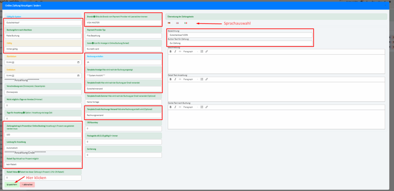
Task: Focus the Brands input with VISA MASTER
Action: point(123,23)
